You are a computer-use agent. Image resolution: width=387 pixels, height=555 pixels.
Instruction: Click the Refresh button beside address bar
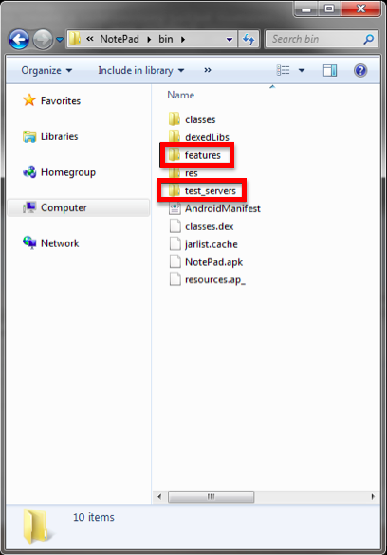point(249,39)
